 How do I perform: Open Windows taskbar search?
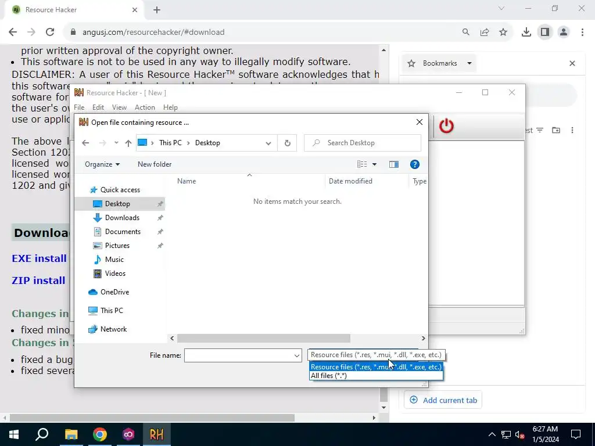click(42, 434)
